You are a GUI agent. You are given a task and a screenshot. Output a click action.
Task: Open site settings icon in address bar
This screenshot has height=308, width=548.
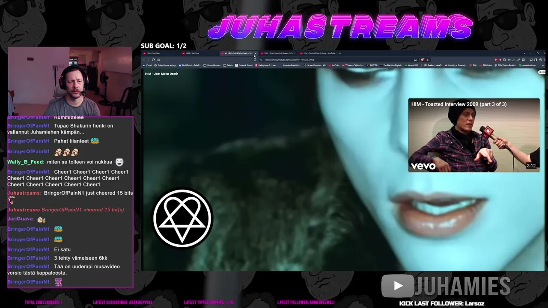coord(261,60)
